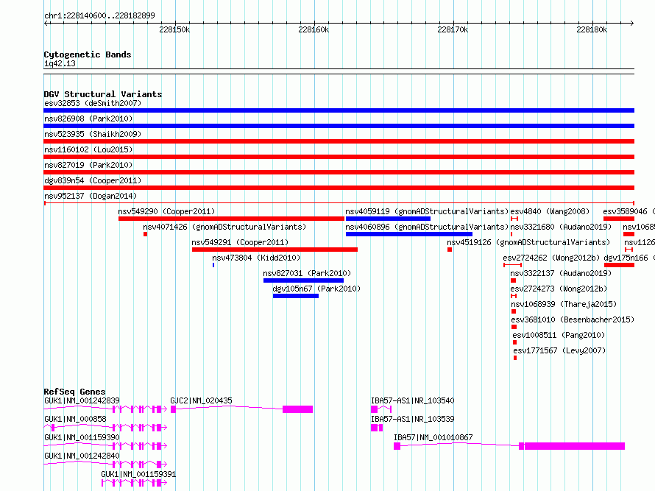The width and height of the screenshot is (655, 491).
Task: Click the nsv549291 (Cooper2011) red bar
Action: (275, 250)
